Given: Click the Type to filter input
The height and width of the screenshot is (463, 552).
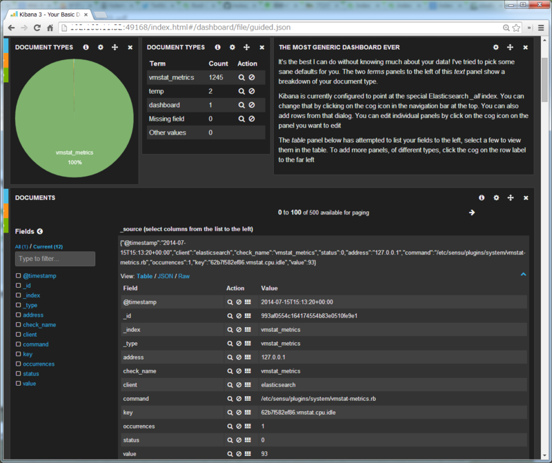Looking at the screenshot, I should (55, 259).
